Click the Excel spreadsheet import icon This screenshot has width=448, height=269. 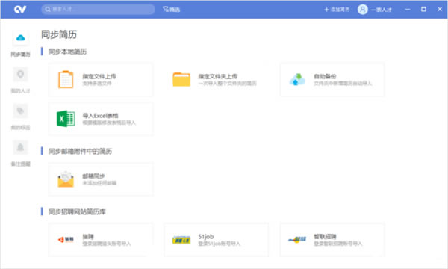click(66, 119)
